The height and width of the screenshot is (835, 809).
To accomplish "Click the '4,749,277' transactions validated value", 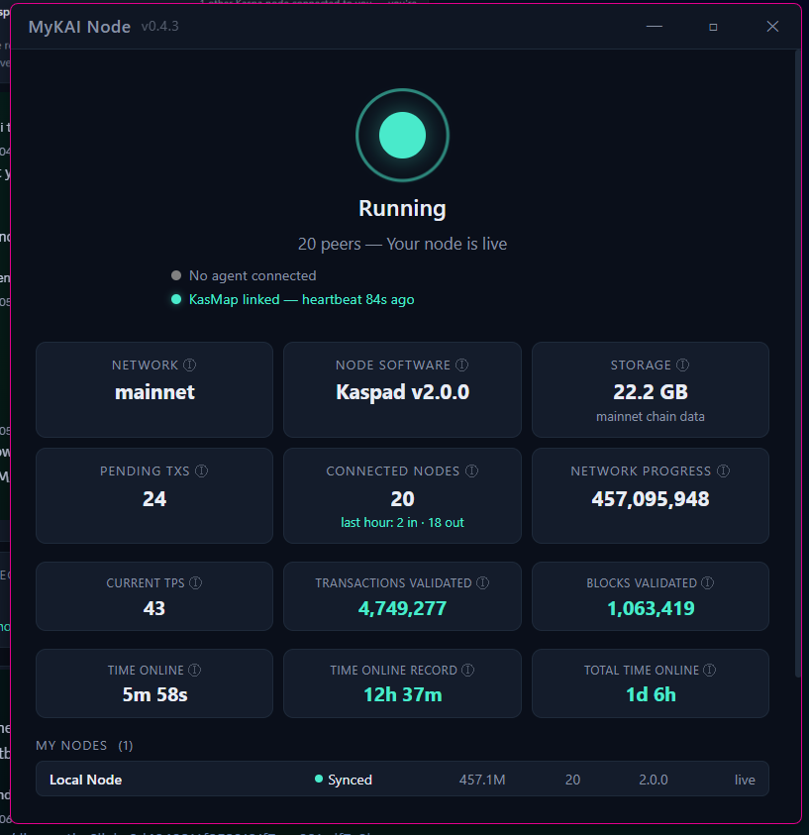I will click(x=402, y=608).
